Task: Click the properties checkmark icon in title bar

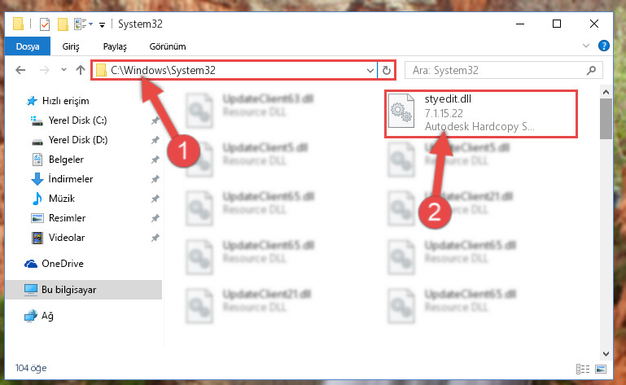Action: (x=45, y=24)
